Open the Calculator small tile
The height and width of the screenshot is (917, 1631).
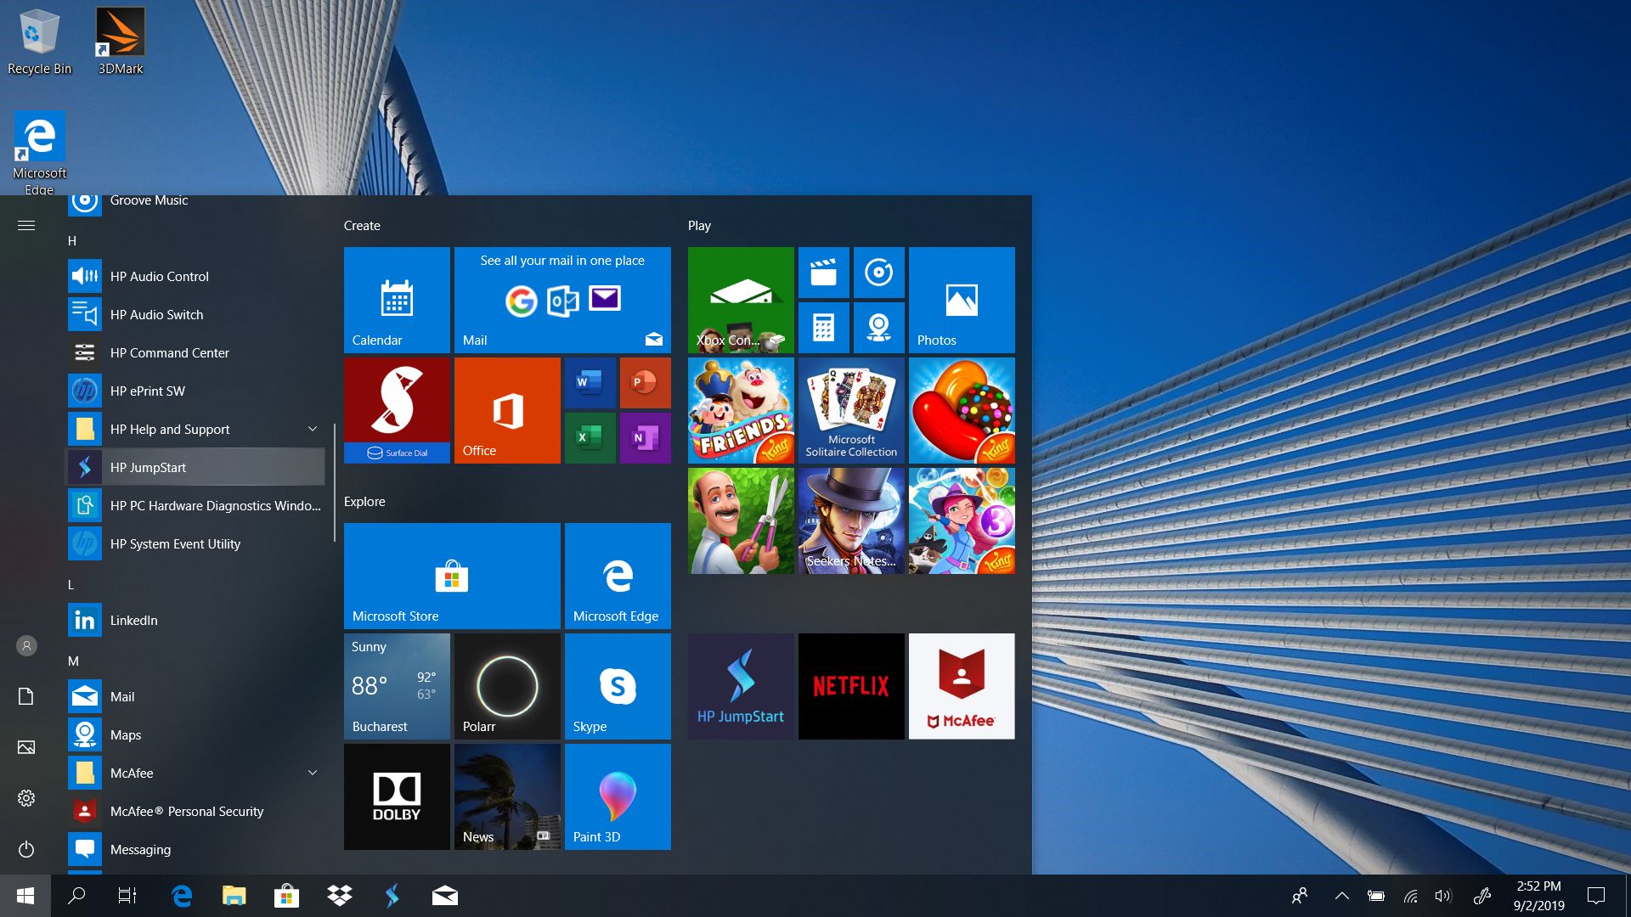coord(823,328)
